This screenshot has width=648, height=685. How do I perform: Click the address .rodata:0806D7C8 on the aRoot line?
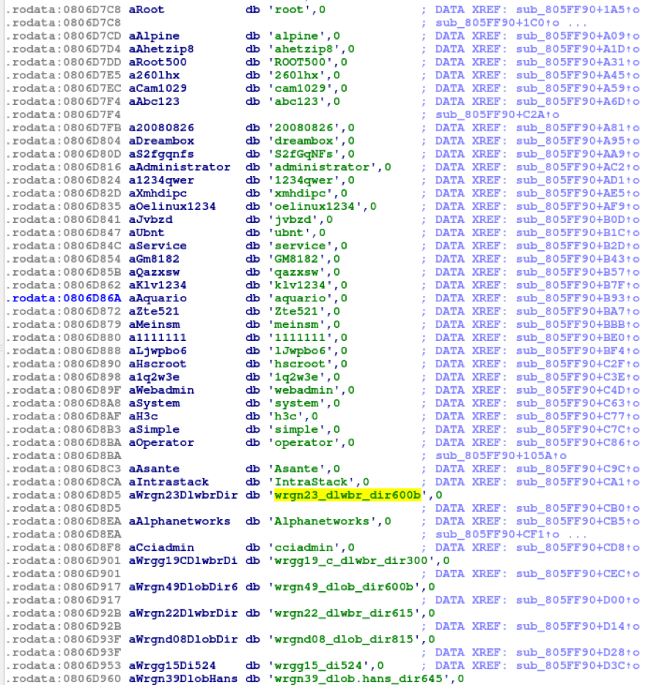(64, 10)
